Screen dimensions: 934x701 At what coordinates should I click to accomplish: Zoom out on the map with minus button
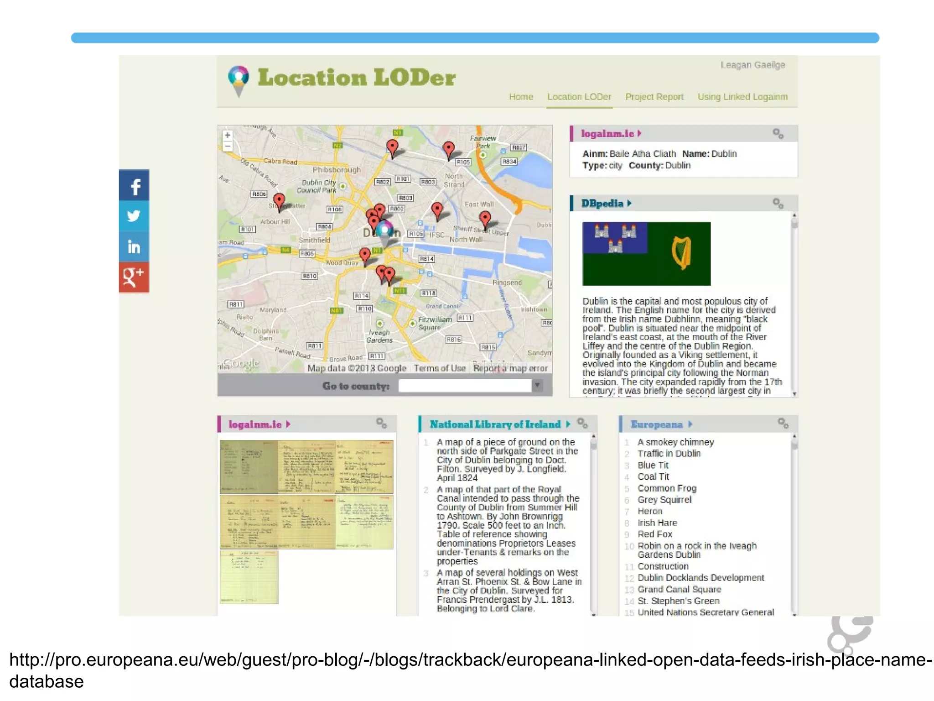point(227,146)
